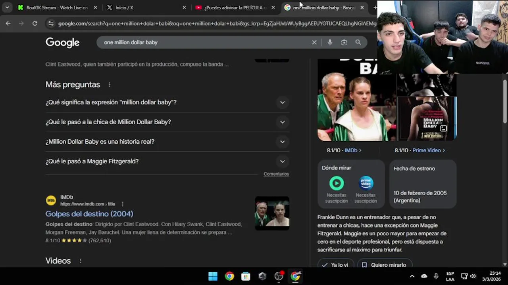The image size is (508, 285).
Task: Open IMDb result options menu
Action: click(x=123, y=204)
